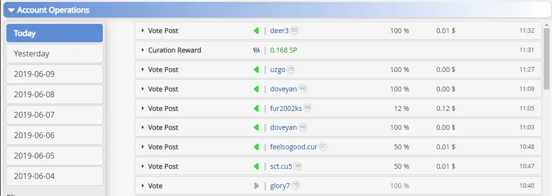Click the 0.12 $ vote value
552x196 pixels.
click(446, 108)
